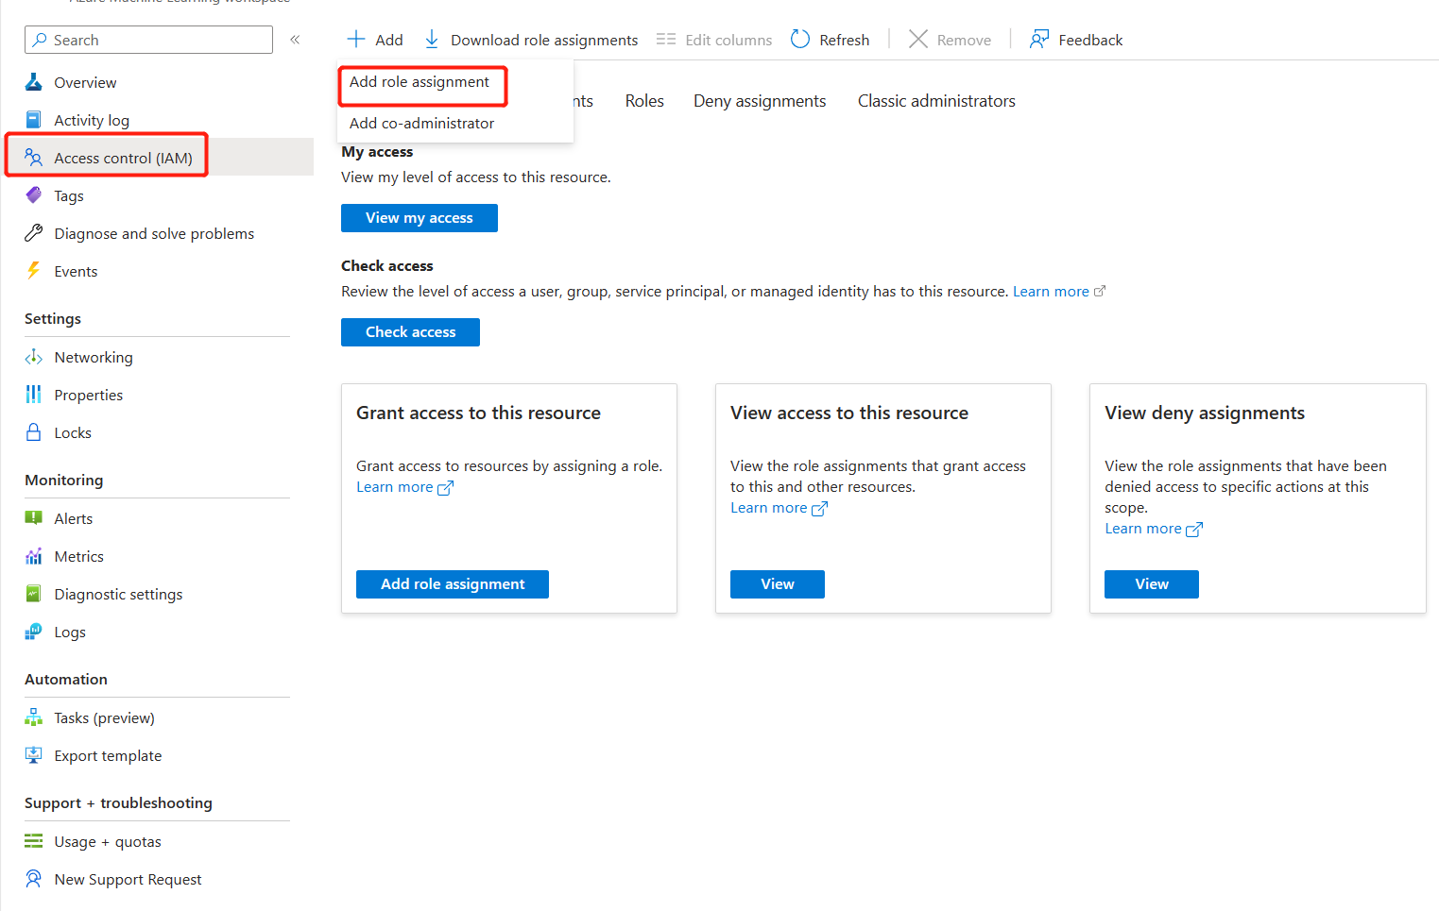Select the Logs sidebar label
This screenshot has width=1439, height=911.
(x=70, y=632)
